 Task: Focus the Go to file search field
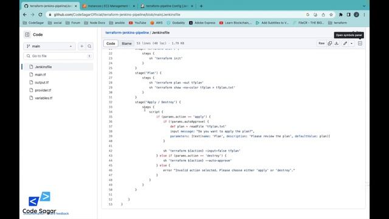pos(58,56)
